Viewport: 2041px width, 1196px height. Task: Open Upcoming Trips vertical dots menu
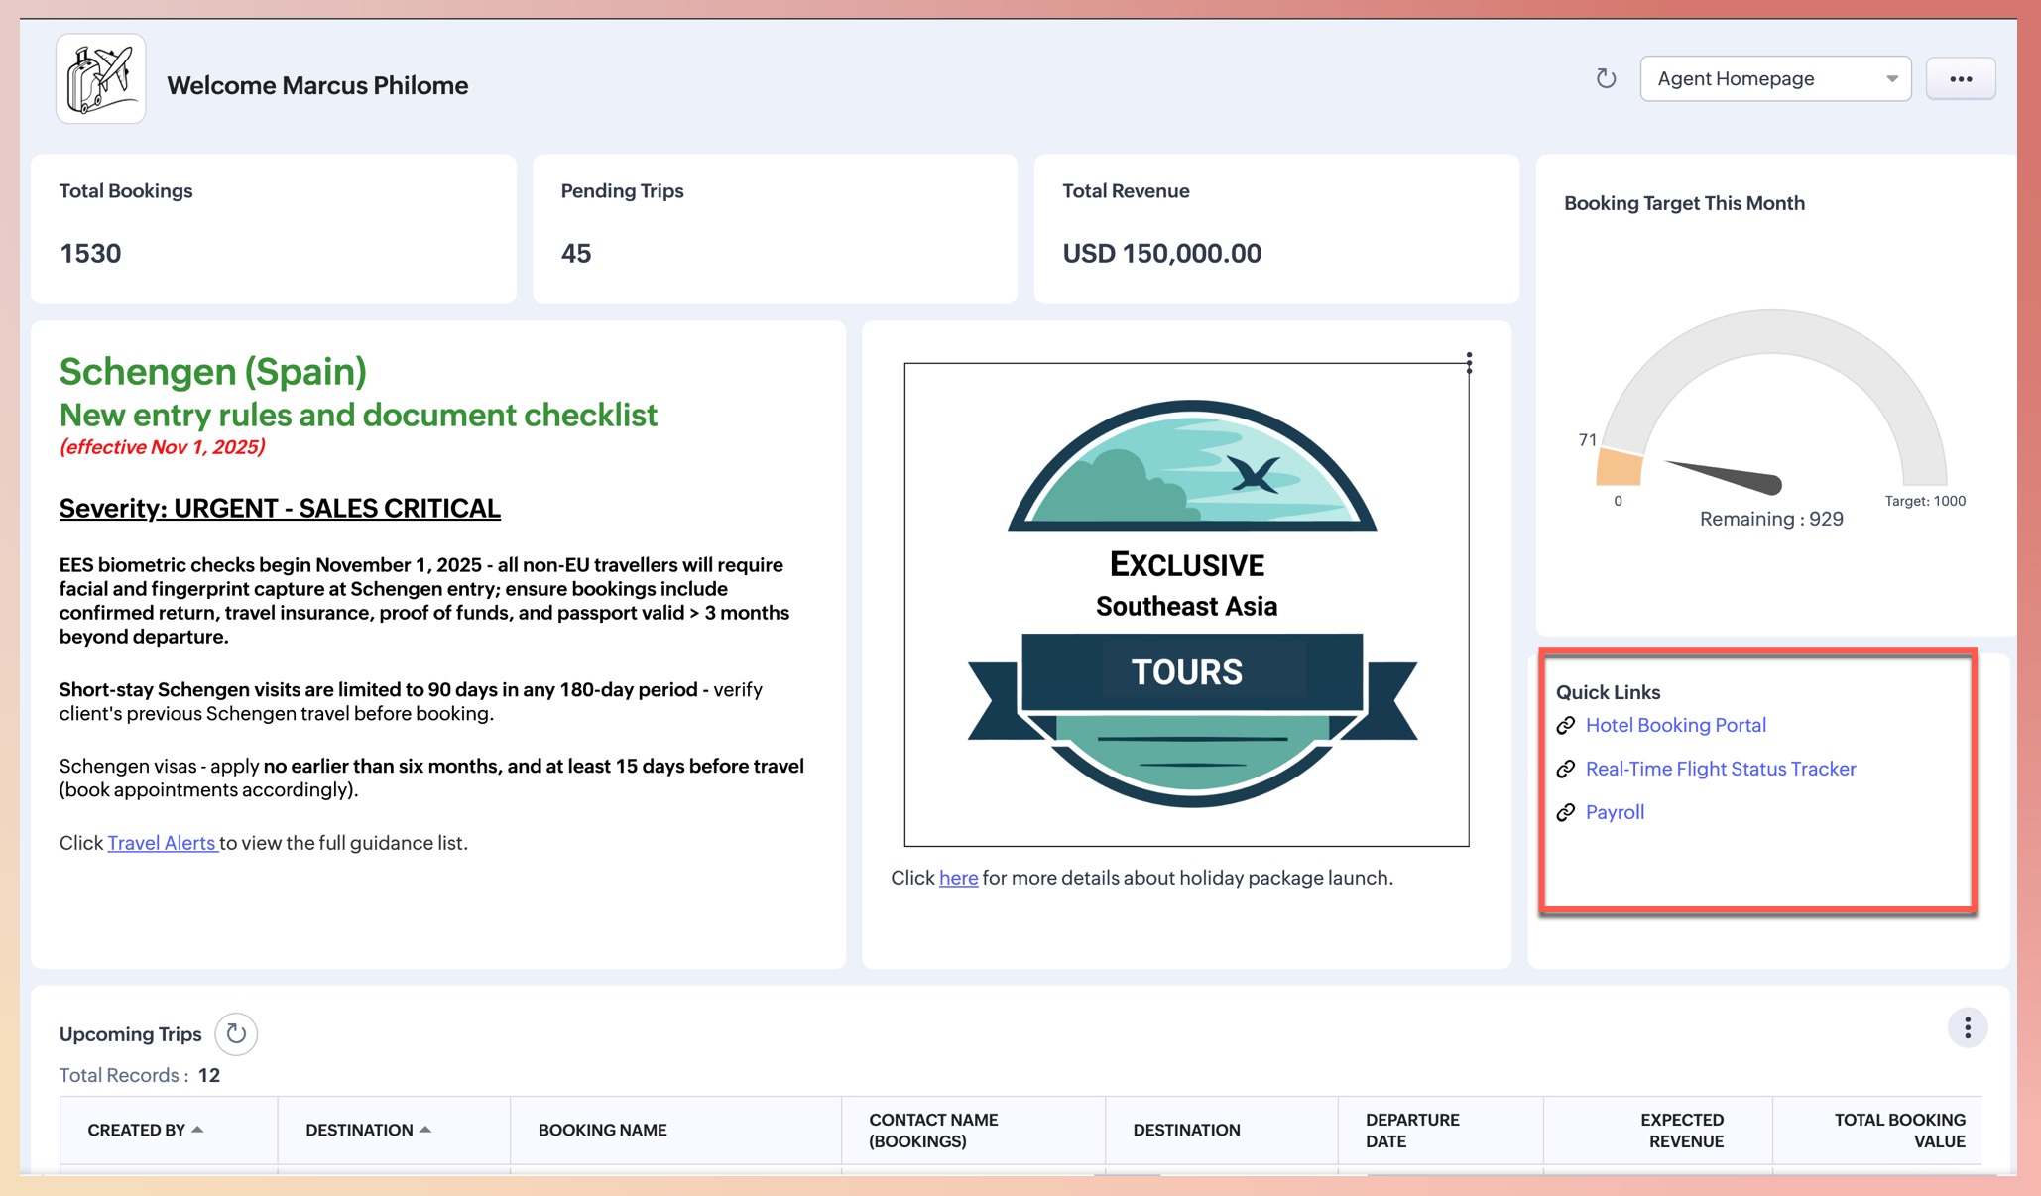(1967, 1028)
